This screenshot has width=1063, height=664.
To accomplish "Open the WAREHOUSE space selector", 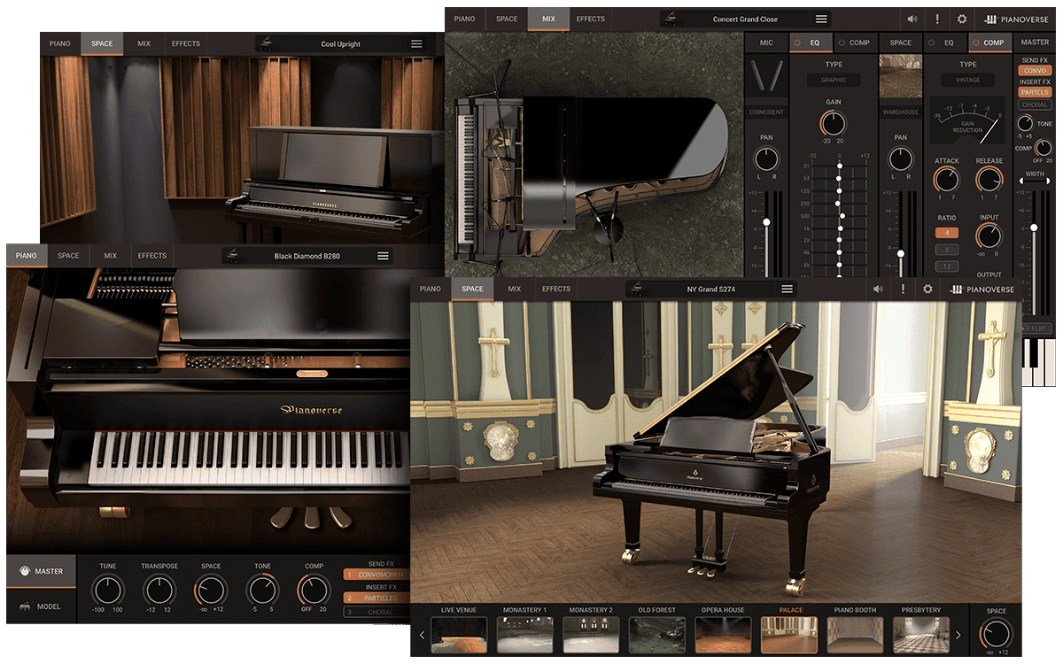I will tap(901, 112).
